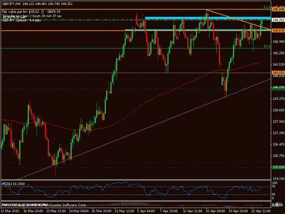
Task: Click the '12 Mar 2010' date label
Action: 10,211
